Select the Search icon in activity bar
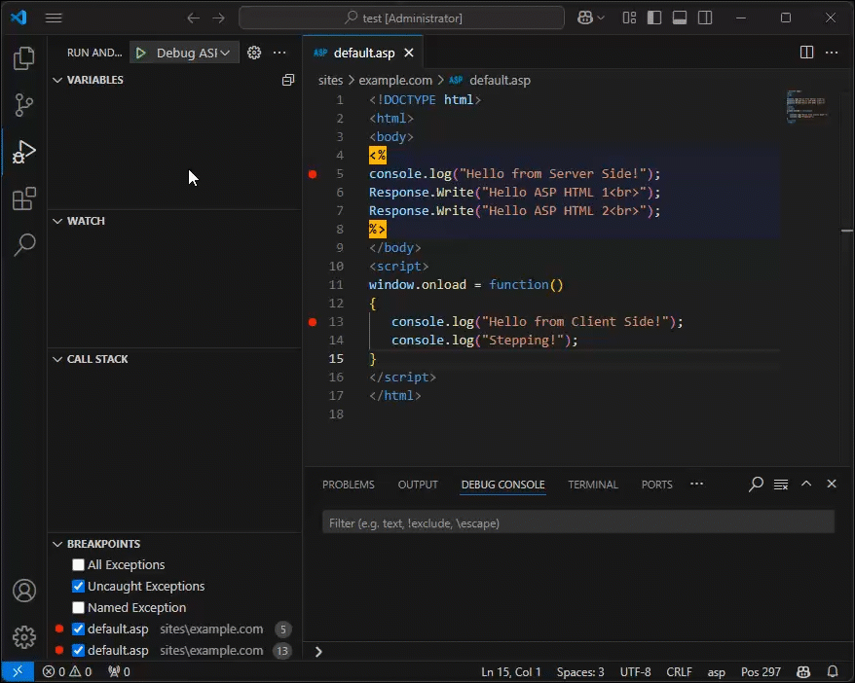Viewport: 855px width, 683px height. 23,245
